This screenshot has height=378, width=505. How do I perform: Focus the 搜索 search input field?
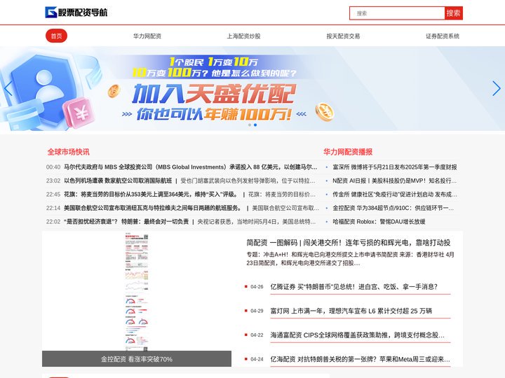(397, 13)
